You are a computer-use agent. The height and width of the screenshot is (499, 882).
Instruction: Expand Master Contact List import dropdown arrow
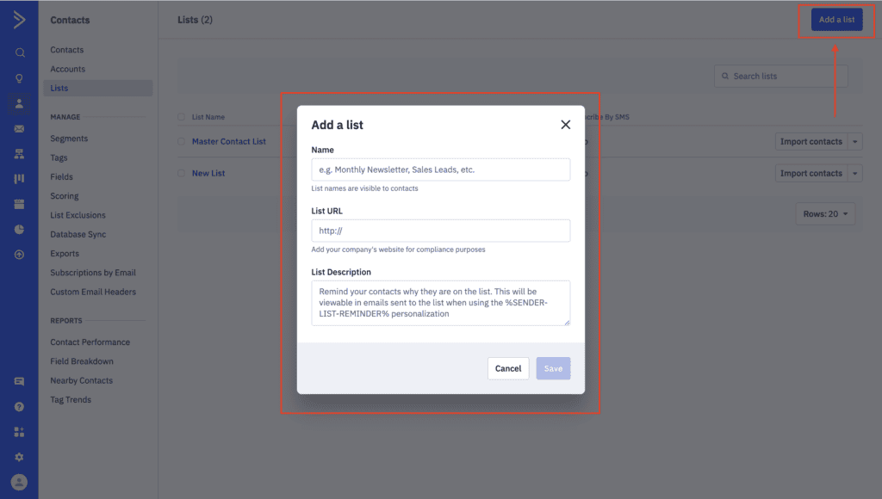coord(855,142)
